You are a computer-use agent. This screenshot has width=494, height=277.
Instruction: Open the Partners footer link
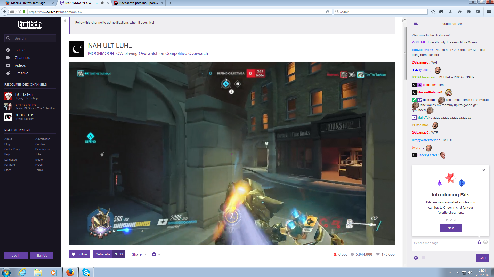pyautogui.click(x=10, y=165)
